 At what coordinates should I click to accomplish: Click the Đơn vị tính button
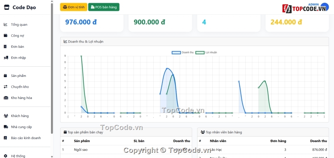tap(74, 7)
